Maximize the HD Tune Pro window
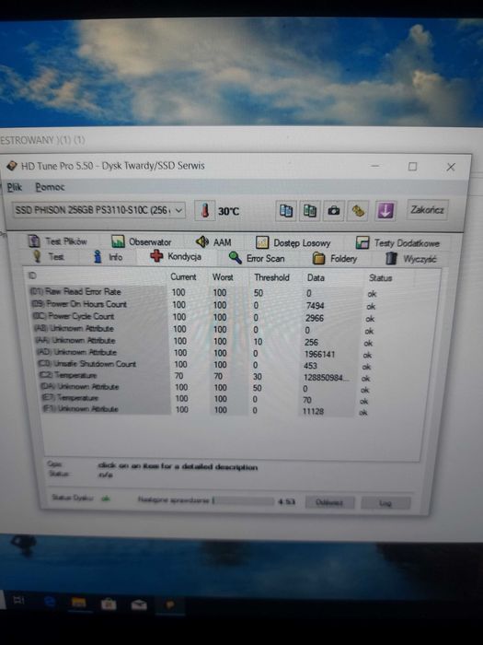Viewport: 483px width, 645px height. click(412, 166)
